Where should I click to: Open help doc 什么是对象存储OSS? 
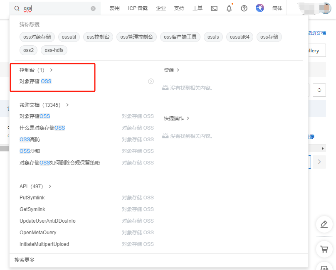click(42, 128)
